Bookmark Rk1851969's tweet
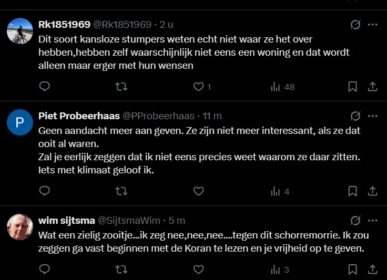387x280 pixels. pyautogui.click(x=353, y=87)
